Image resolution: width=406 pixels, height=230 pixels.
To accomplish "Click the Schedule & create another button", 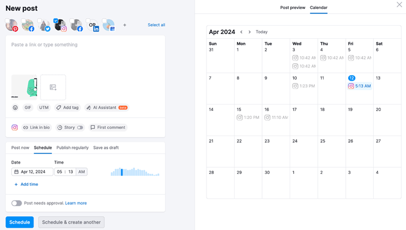I will point(71,222).
